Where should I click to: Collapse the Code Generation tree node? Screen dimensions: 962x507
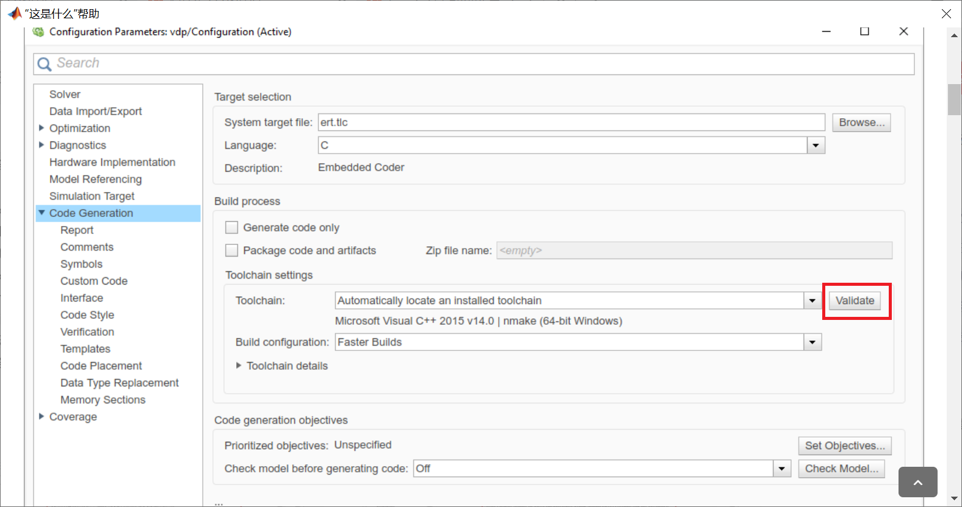click(x=42, y=213)
